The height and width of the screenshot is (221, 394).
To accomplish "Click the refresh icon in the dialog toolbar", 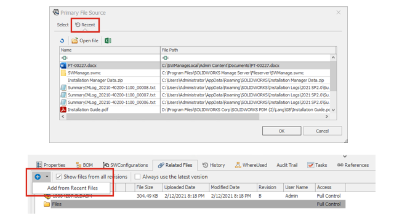I will 62,41.
